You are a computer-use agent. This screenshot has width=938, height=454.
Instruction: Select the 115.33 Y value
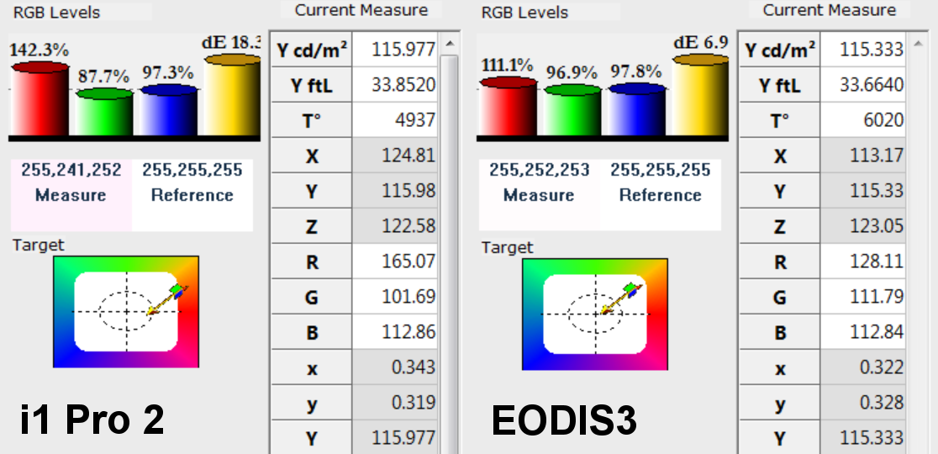863,191
